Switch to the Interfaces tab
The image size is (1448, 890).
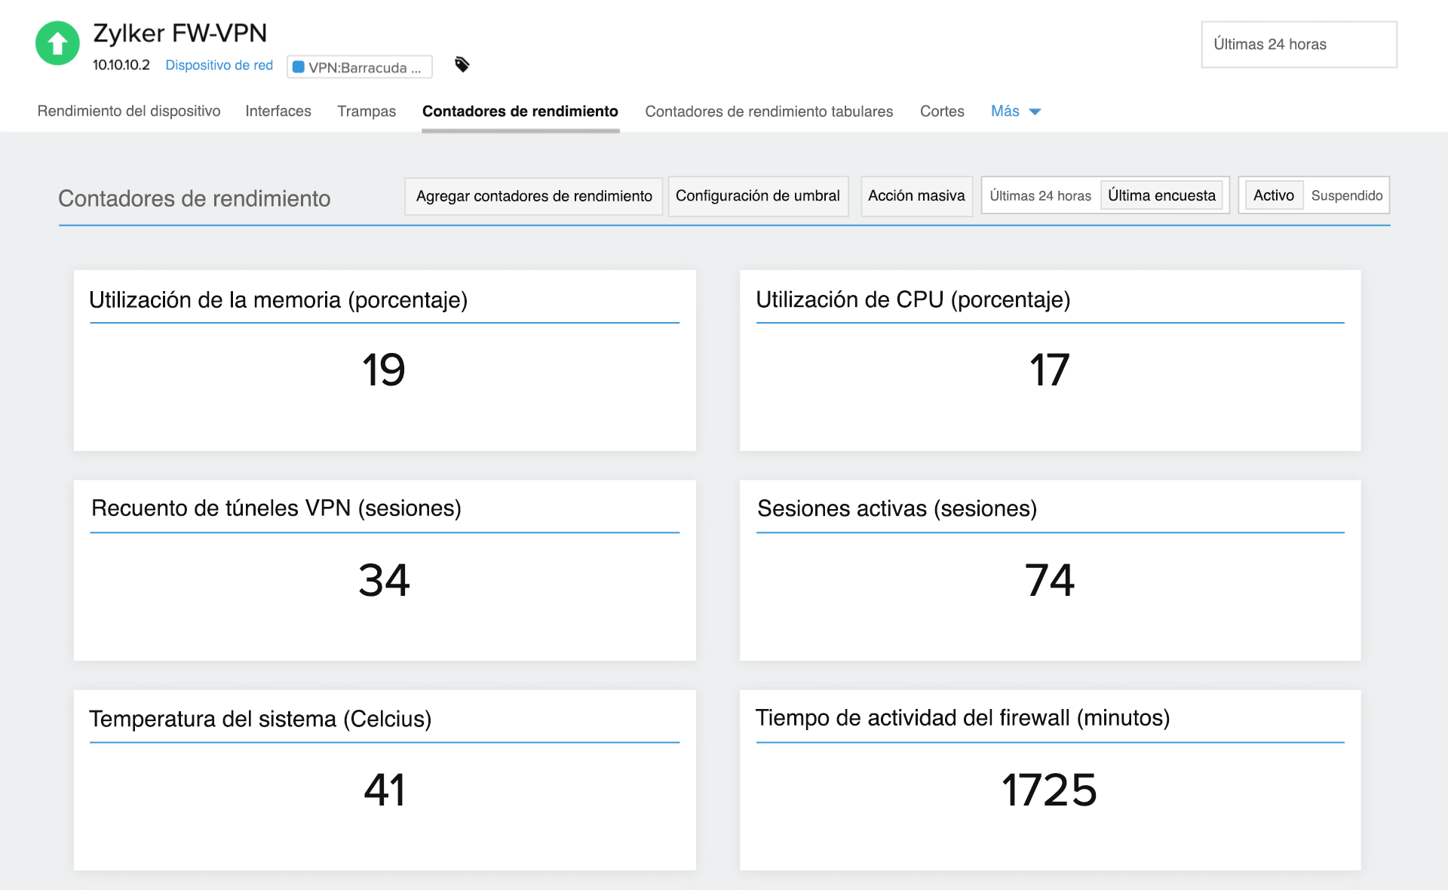pos(278,111)
